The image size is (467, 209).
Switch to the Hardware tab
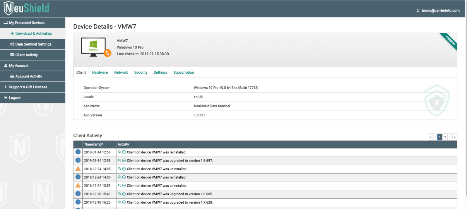(100, 72)
